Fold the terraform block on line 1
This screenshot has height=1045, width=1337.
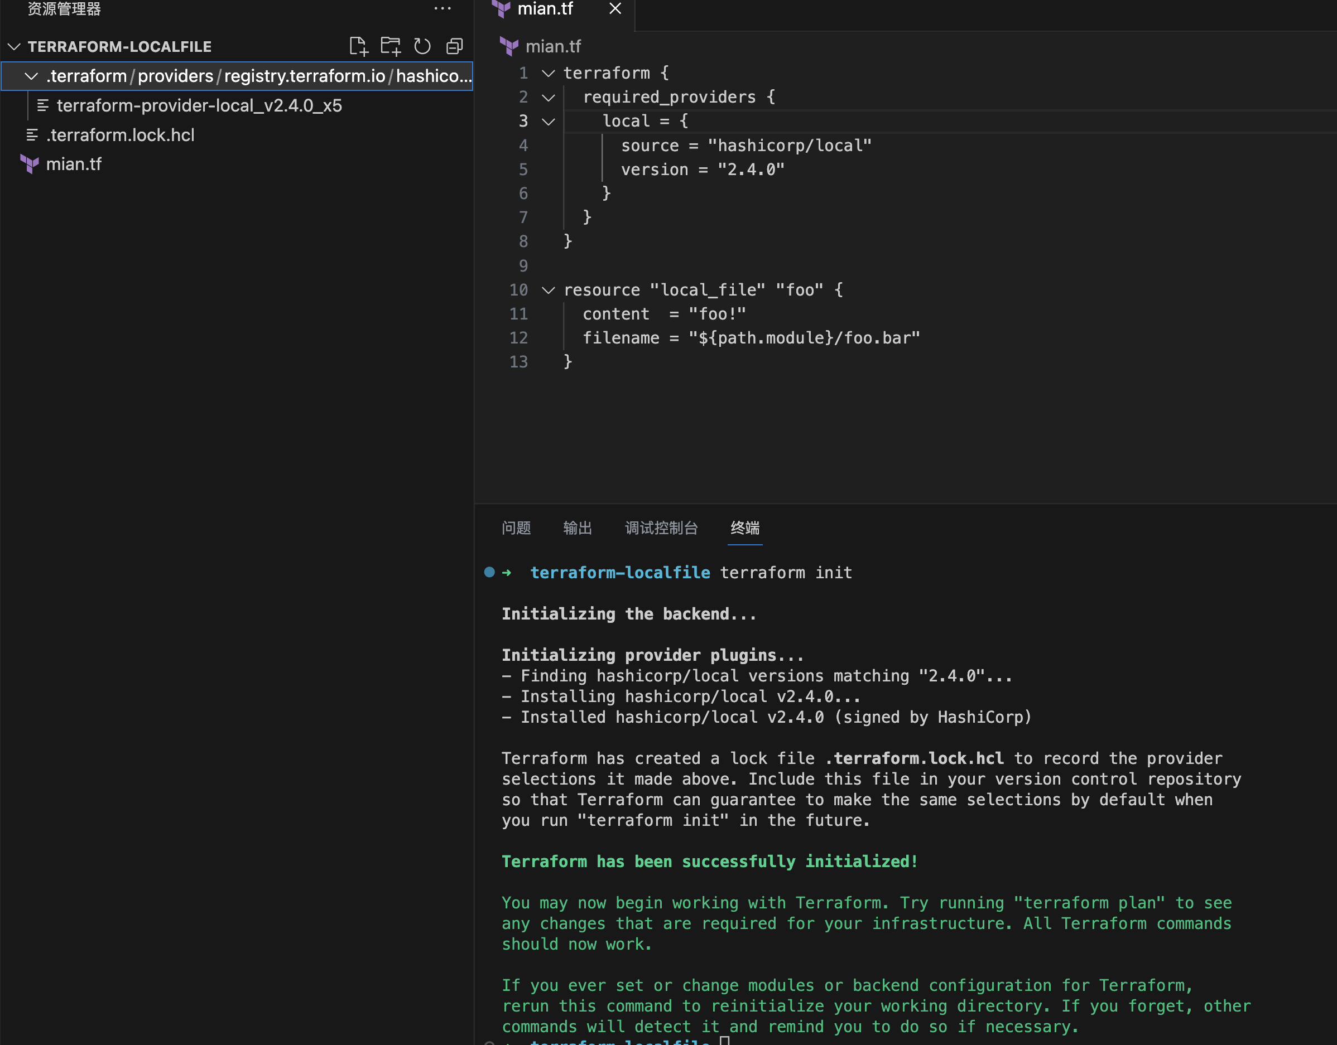(x=549, y=74)
